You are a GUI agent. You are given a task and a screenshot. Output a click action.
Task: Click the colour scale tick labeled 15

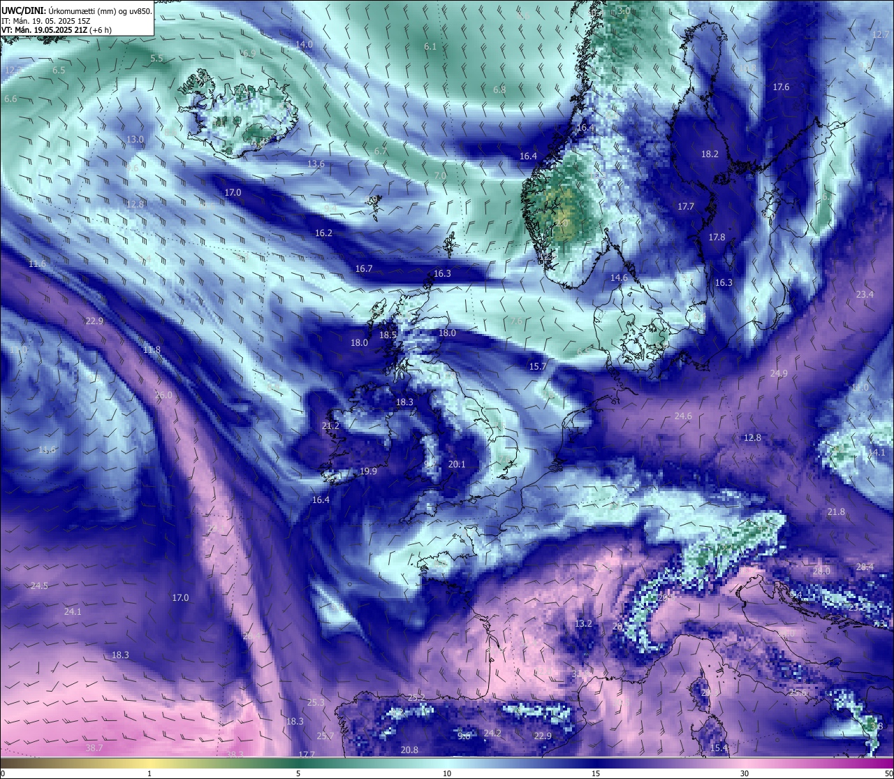pyautogui.click(x=596, y=773)
